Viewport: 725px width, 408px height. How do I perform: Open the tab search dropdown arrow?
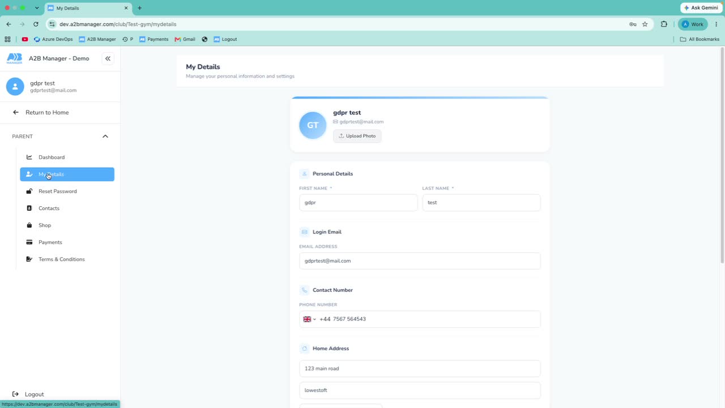[37, 8]
